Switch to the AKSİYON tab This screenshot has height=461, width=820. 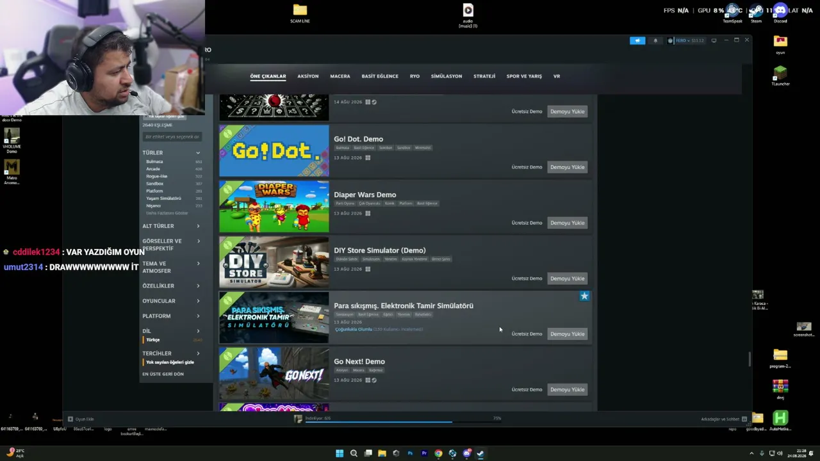308,76
